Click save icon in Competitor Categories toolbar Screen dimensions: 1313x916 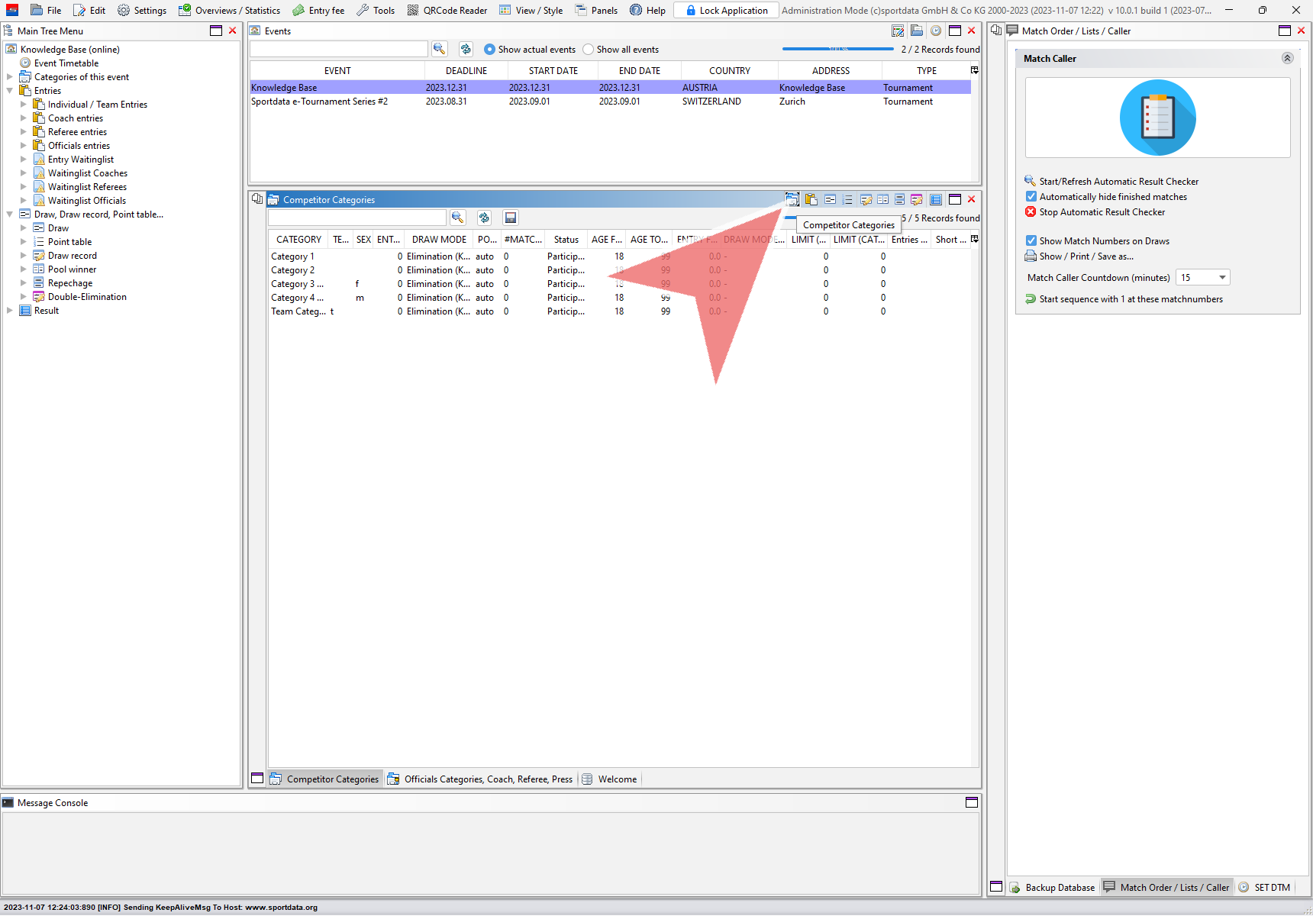pos(511,218)
